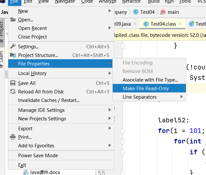Toggle Make File Read-Only
Image resolution: width=206 pixels, height=175 pixels.
149,88
